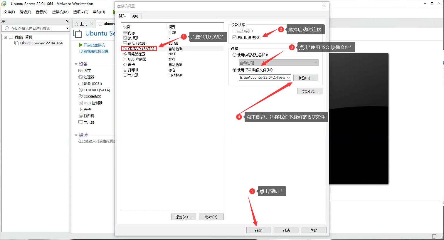Click the memory icon in the hardware list
This screenshot has height=240, width=444.
coord(125,33)
